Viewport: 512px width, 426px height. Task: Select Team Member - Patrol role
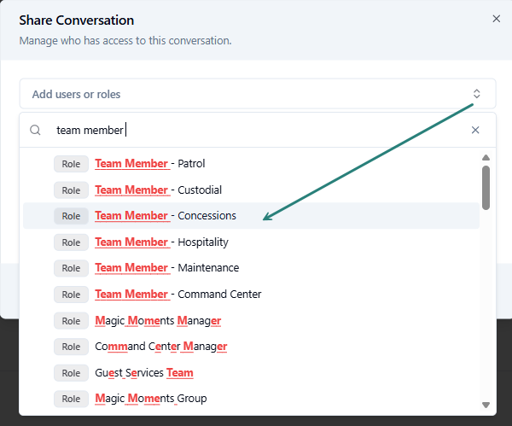coord(150,164)
